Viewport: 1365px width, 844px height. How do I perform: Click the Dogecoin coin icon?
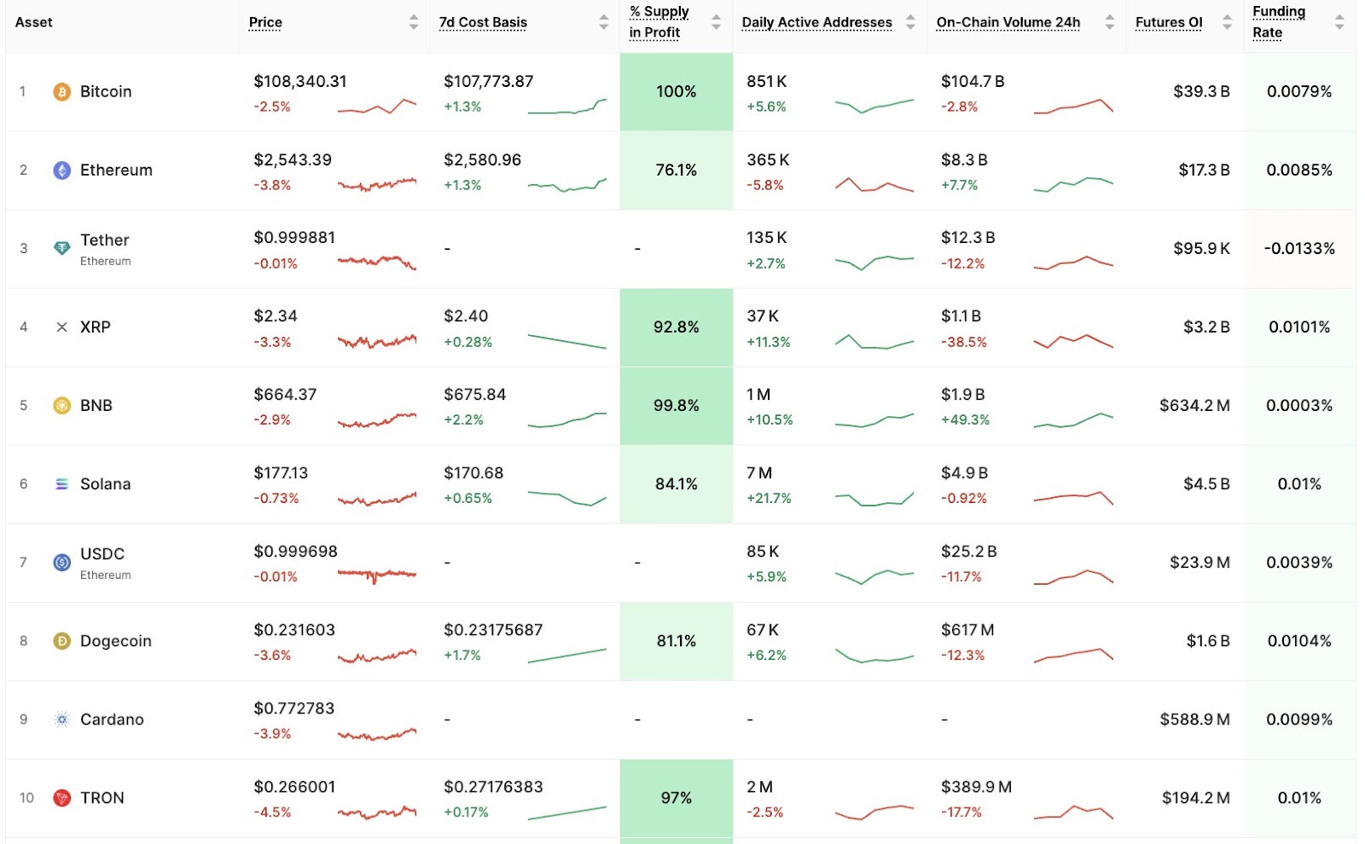61,641
